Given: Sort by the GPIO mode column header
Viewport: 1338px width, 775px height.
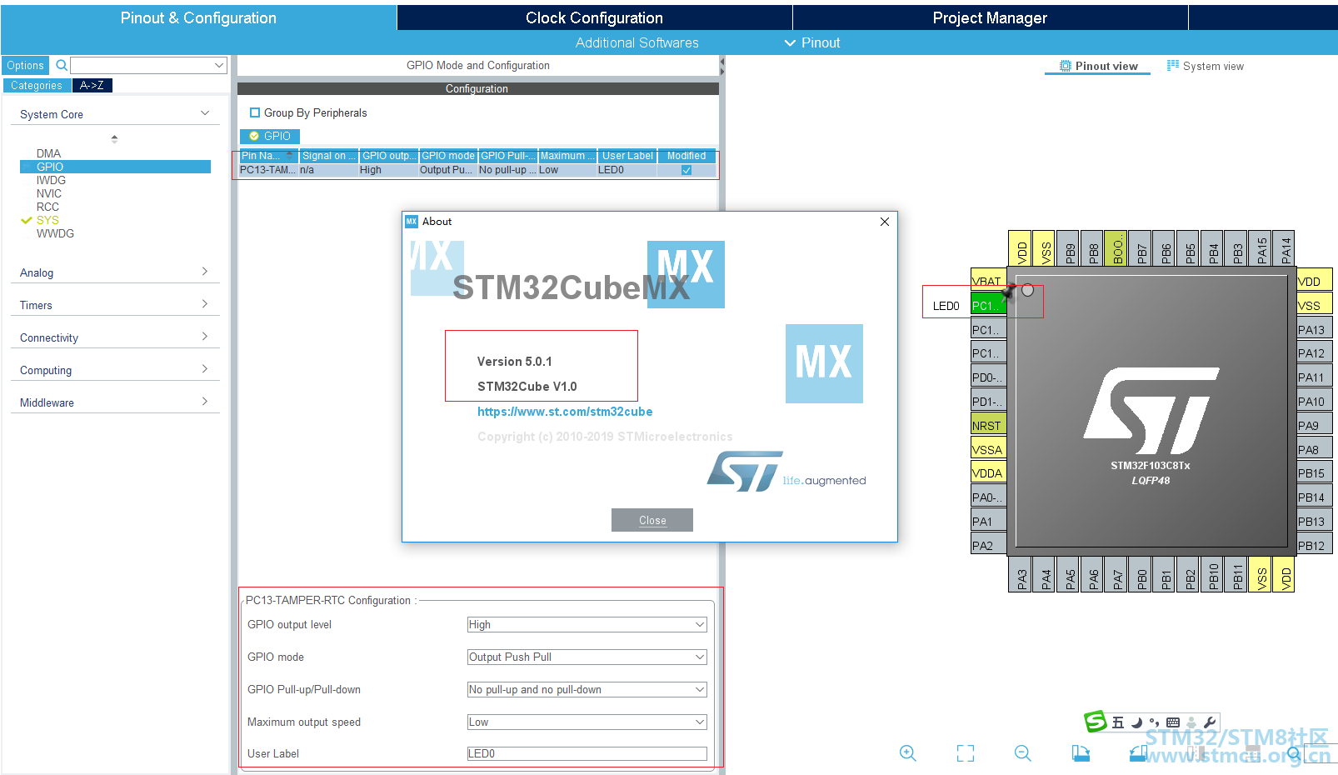Looking at the screenshot, I should coord(448,156).
